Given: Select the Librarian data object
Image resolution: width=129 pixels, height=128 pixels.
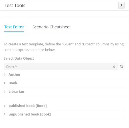Looking at the screenshot, I should coord(16,92).
